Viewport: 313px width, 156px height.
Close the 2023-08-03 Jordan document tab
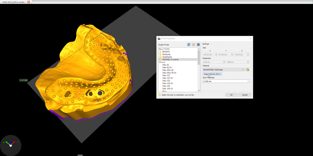pos(29,2)
